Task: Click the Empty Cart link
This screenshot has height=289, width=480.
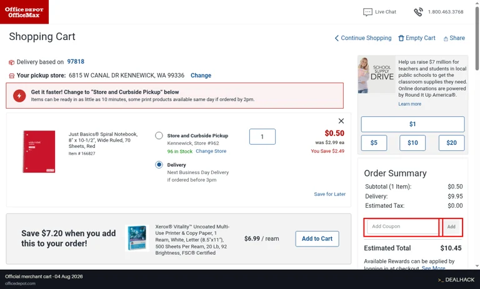Action: pos(420,38)
